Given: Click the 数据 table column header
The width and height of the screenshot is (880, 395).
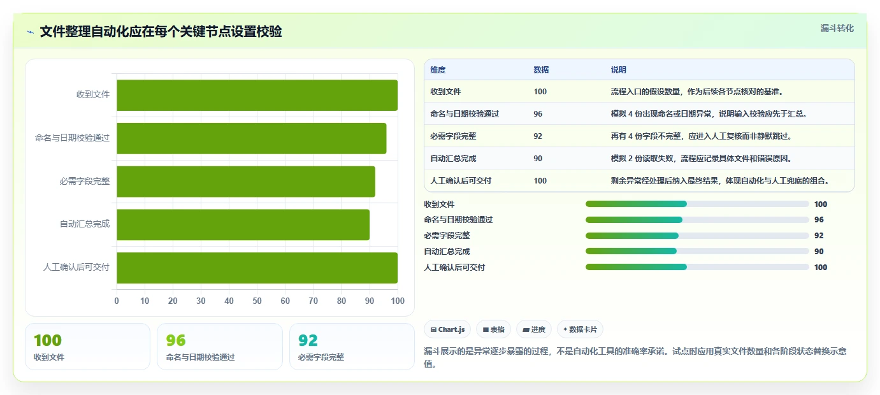Looking at the screenshot, I should 541,69.
